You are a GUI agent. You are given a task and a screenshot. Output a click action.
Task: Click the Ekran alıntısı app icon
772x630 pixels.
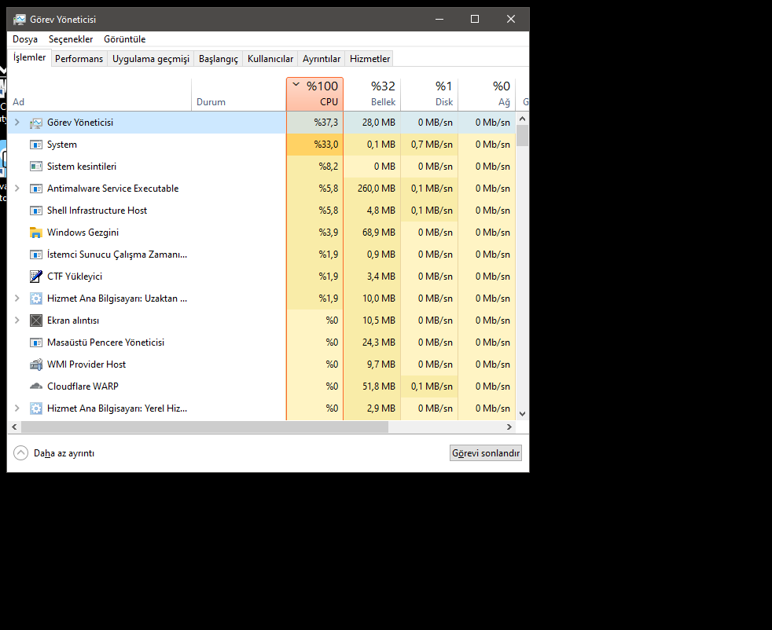pos(36,320)
